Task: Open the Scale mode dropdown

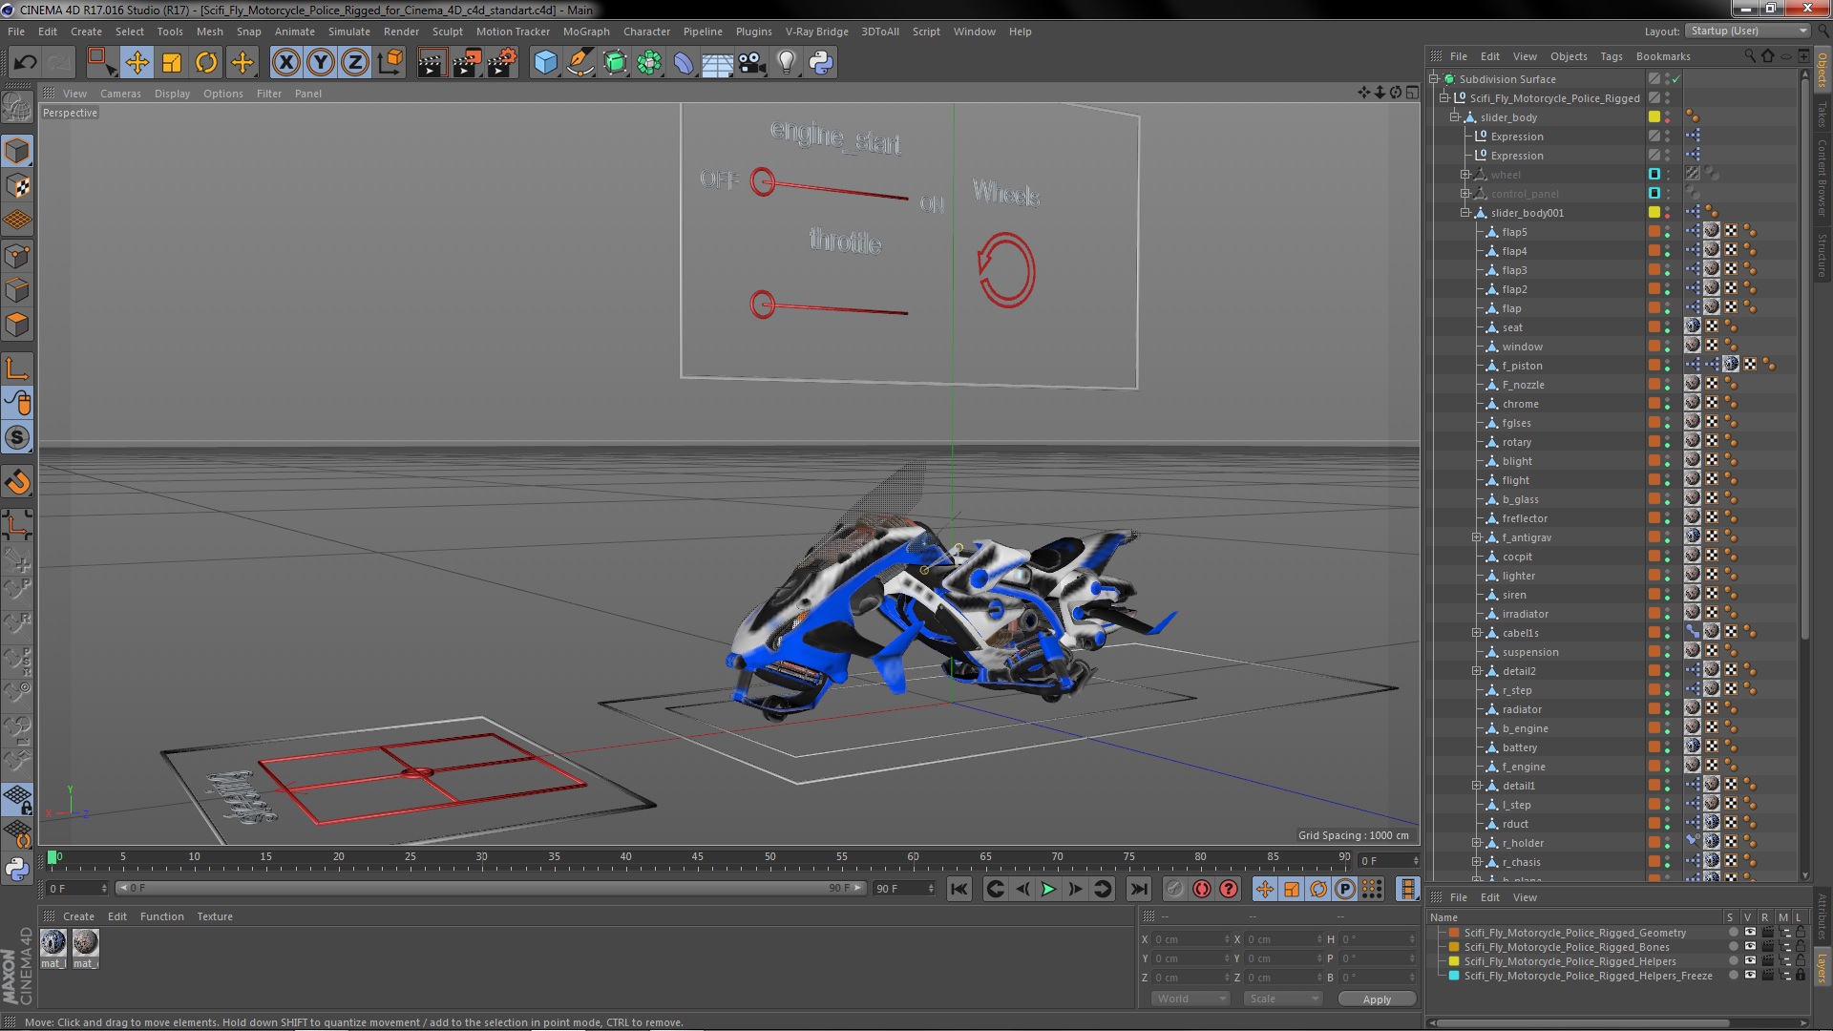Action: point(1283,999)
